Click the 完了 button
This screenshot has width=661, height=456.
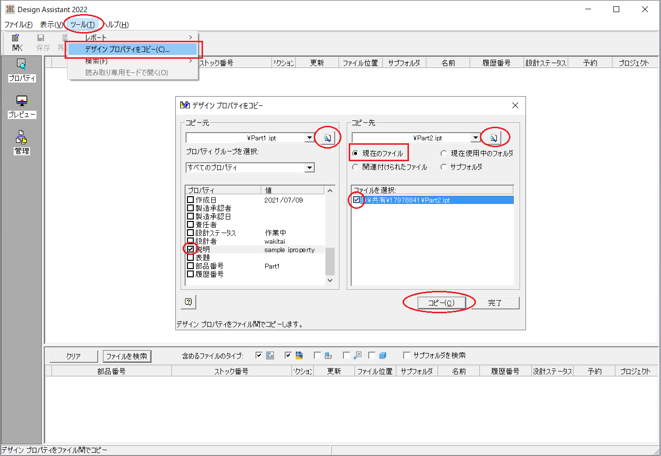coord(495,303)
